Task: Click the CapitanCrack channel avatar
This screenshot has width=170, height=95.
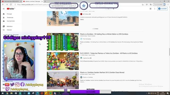Action: point(81,58)
